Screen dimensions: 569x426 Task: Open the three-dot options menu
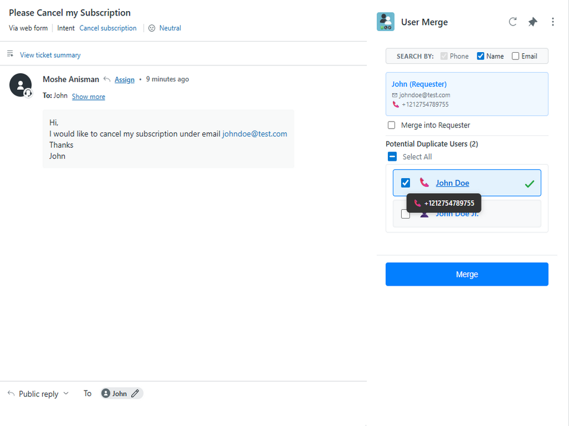tap(552, 22)
